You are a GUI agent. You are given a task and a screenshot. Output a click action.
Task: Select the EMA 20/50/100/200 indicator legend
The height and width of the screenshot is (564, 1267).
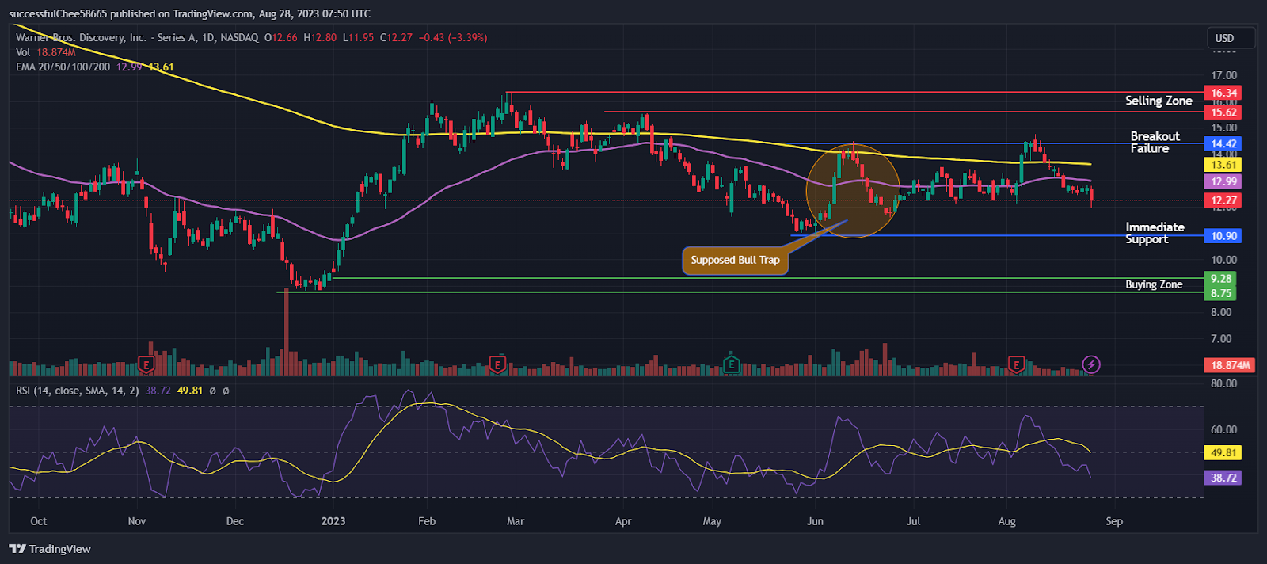point(63,67)
